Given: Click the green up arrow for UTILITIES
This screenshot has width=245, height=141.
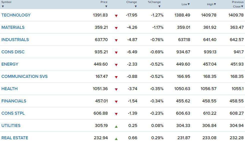Looking at the screenshot, I should (116, 126).
